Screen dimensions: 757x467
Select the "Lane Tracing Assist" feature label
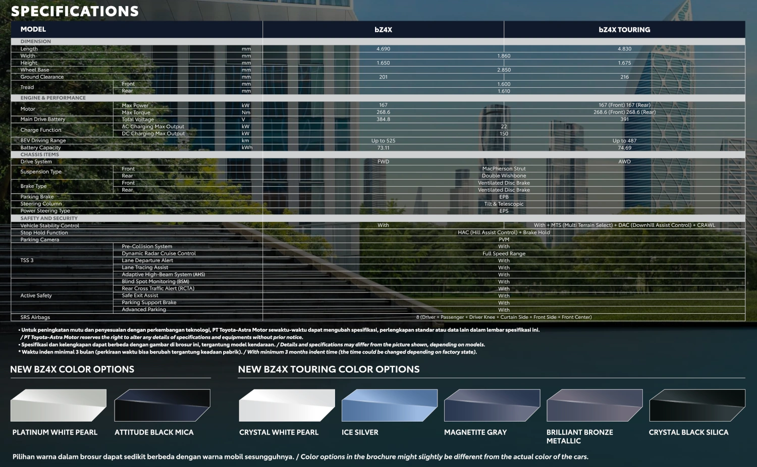coord(145,268)
